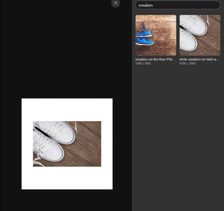The height and width of the screenshot is (211, 224).
Task: Click the white sneakers image on the canvas
Action: (x=67, y=144)
